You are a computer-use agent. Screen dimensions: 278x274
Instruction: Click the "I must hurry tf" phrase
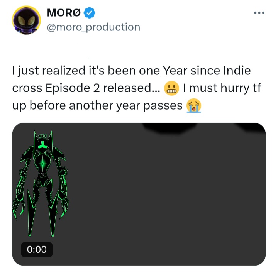[222, 88]
